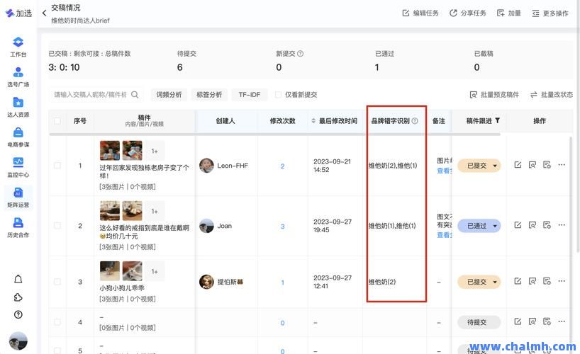Click the record icon for row 3
Screen dimensions: 580x354
tap(547, 281)
